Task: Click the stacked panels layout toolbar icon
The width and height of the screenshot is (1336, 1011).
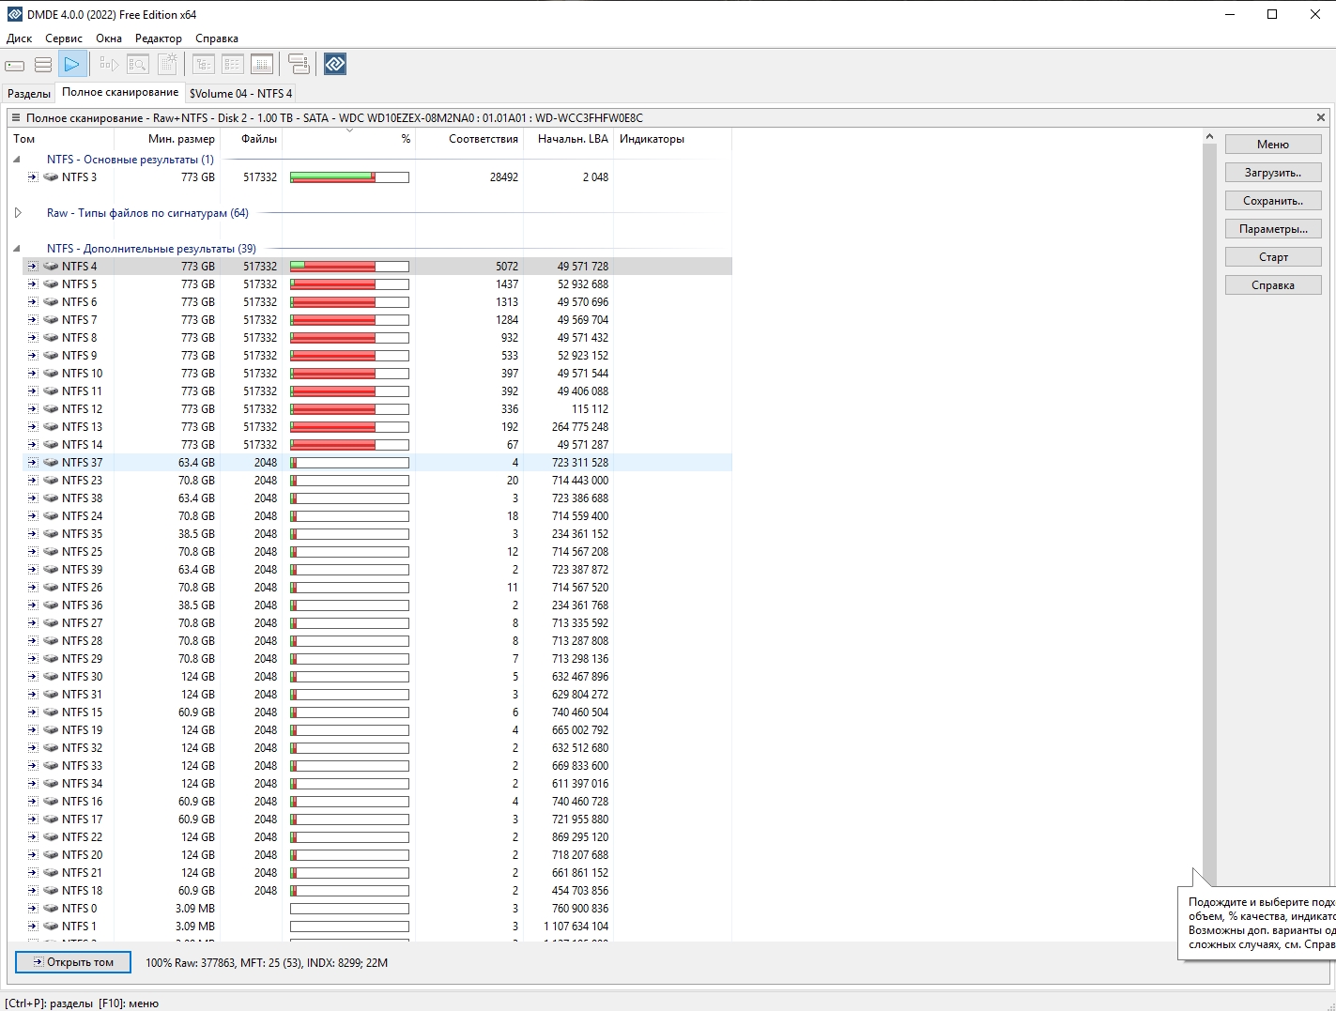Action: 299,65
